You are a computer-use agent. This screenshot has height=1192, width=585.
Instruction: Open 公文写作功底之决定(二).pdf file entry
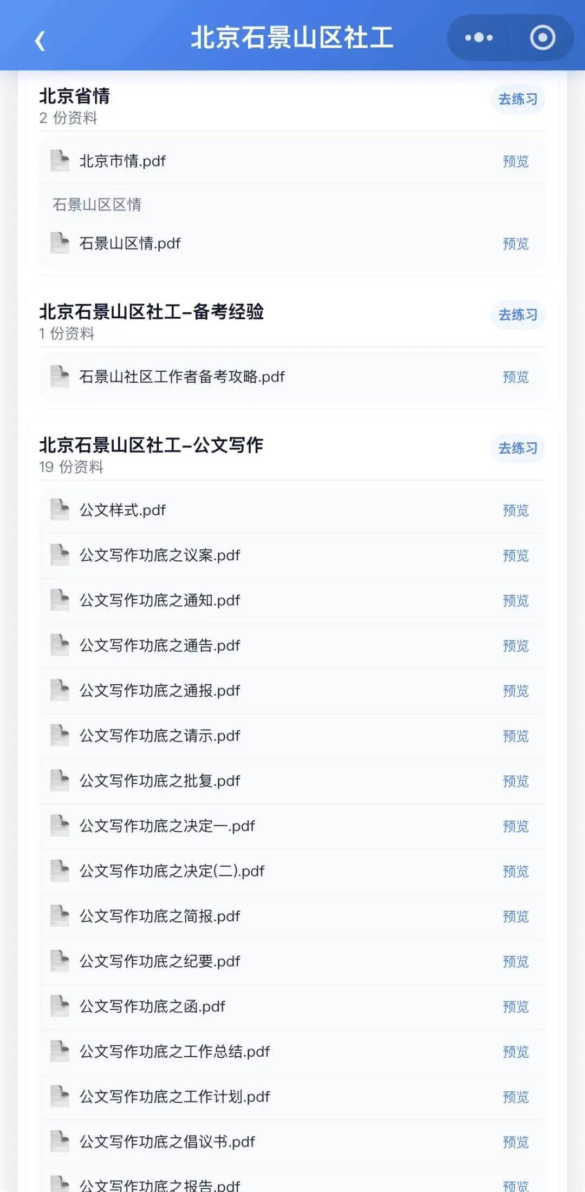[292, 871]
